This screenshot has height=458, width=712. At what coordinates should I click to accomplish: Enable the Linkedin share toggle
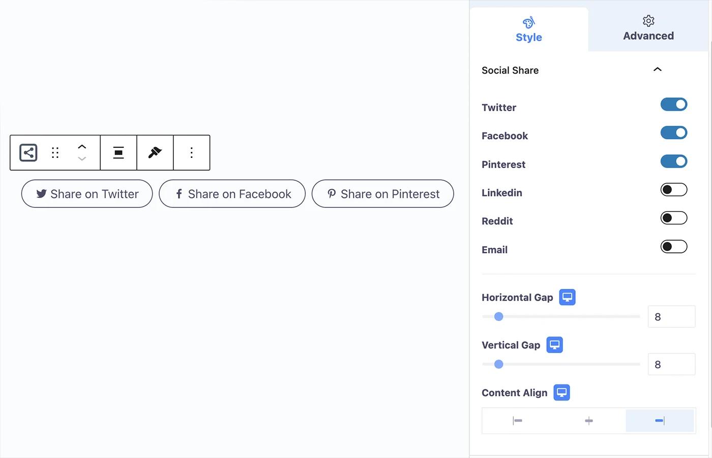[673, 189]
